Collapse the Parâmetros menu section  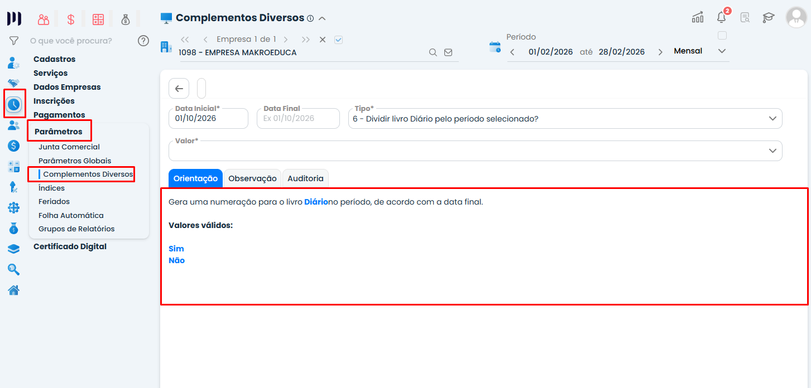point(59,132)
